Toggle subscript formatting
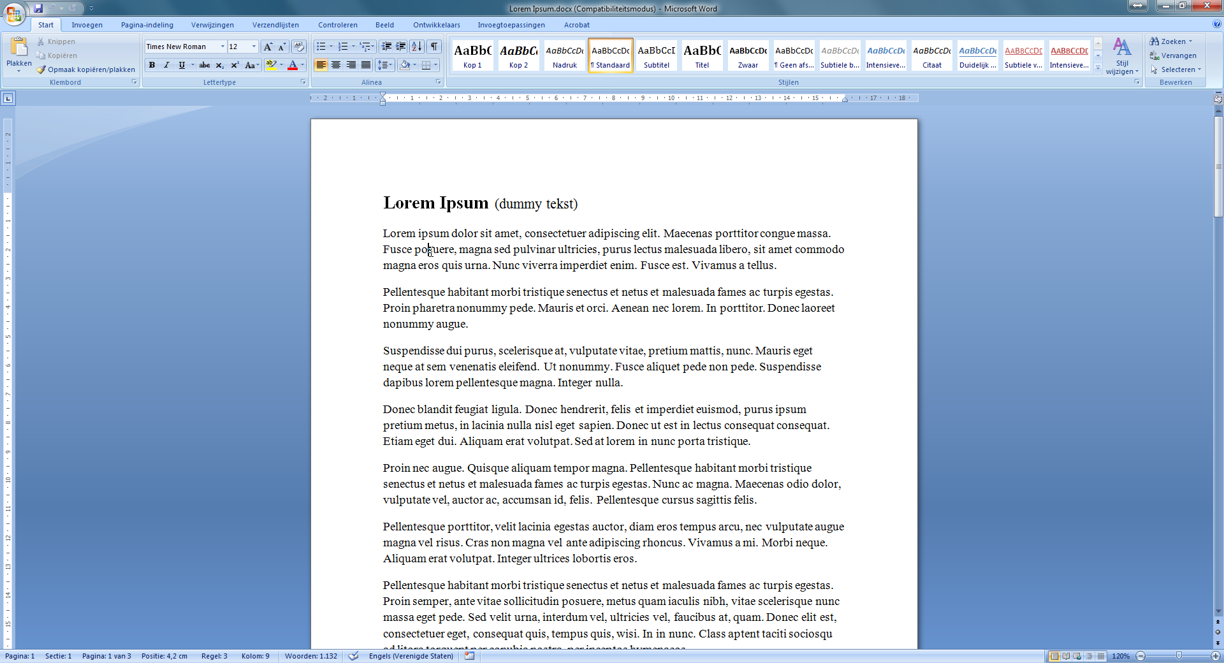Screen dimensions: 1224x663 [x=219, y=65]
